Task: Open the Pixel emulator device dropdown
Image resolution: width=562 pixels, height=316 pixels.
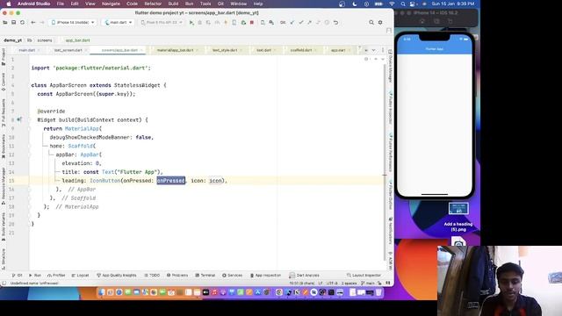Action: click(162, 22)
